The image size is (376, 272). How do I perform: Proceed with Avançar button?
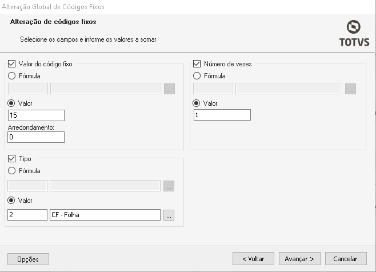[x=299, y=258]
